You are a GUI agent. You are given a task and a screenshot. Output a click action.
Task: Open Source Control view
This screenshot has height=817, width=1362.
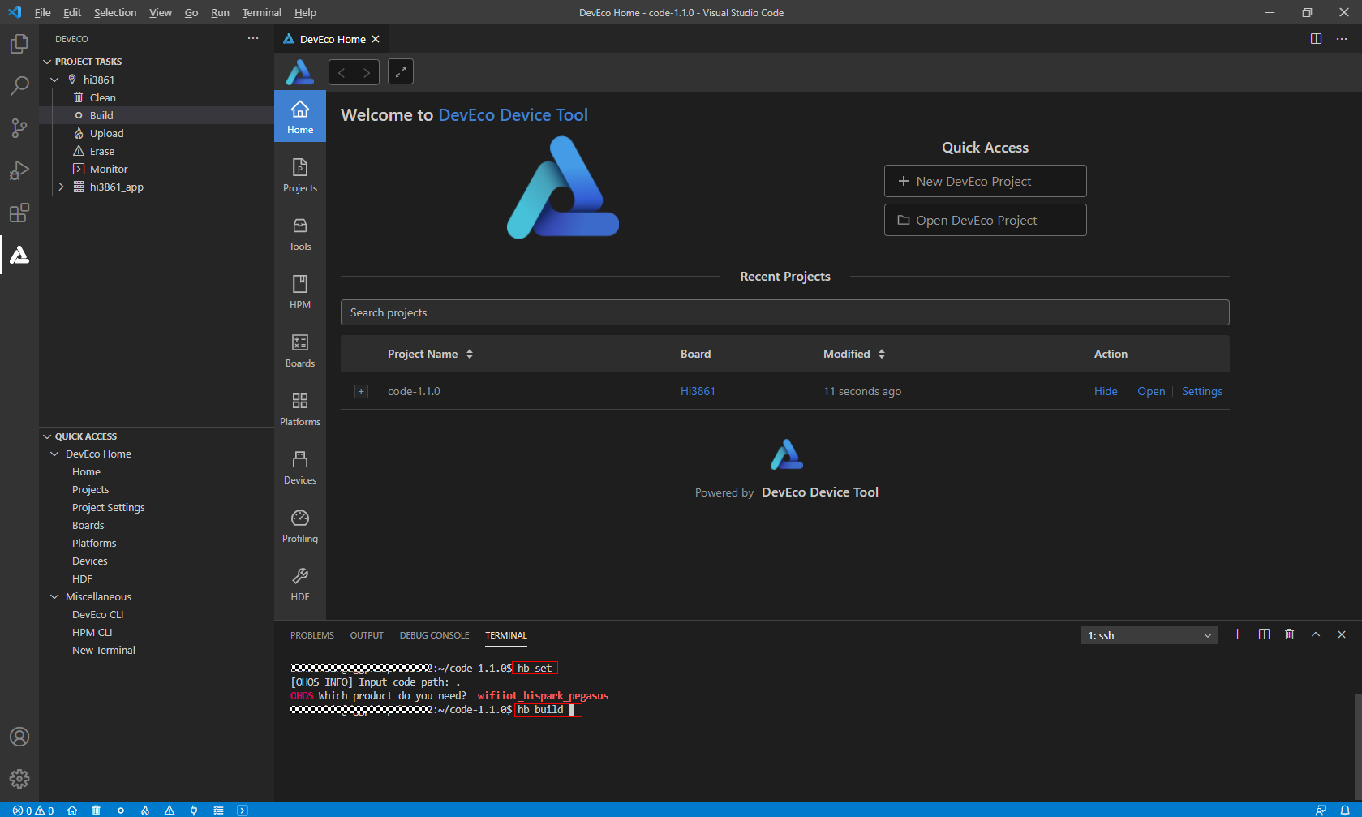pos(19,128)
